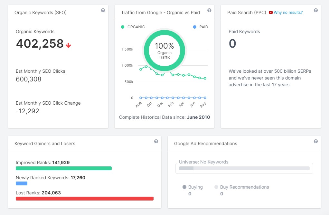Open the 'Why no results?' link
The height and width of the screenshot is (215, 329).
coord(288,13)
